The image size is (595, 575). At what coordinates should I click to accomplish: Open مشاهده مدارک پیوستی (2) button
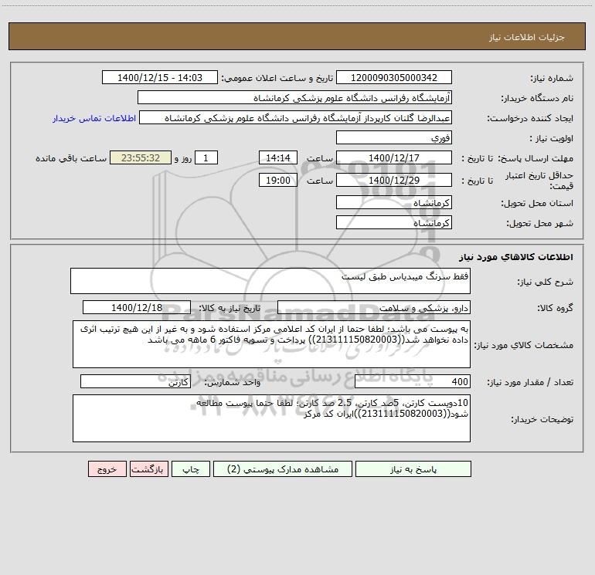pyautogui.click(x=283, y=468)
